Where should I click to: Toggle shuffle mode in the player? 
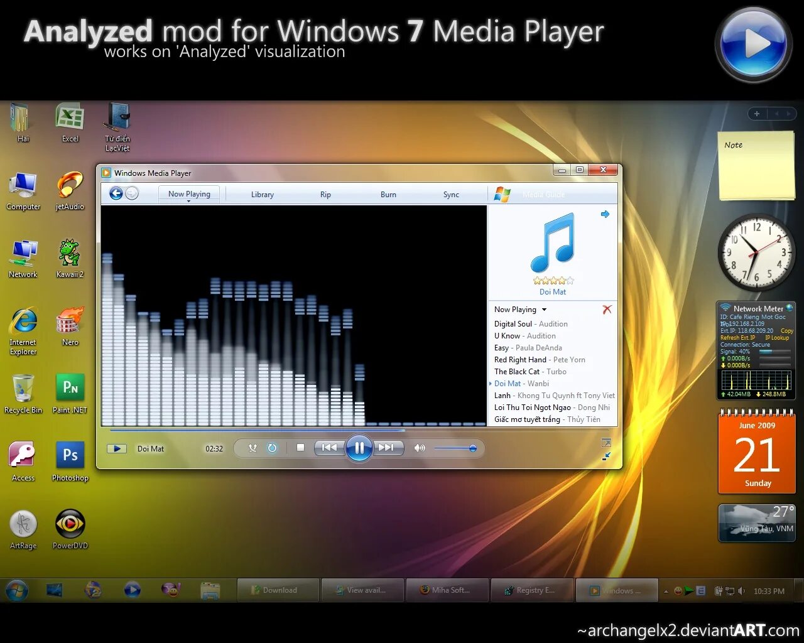[253, 448]
